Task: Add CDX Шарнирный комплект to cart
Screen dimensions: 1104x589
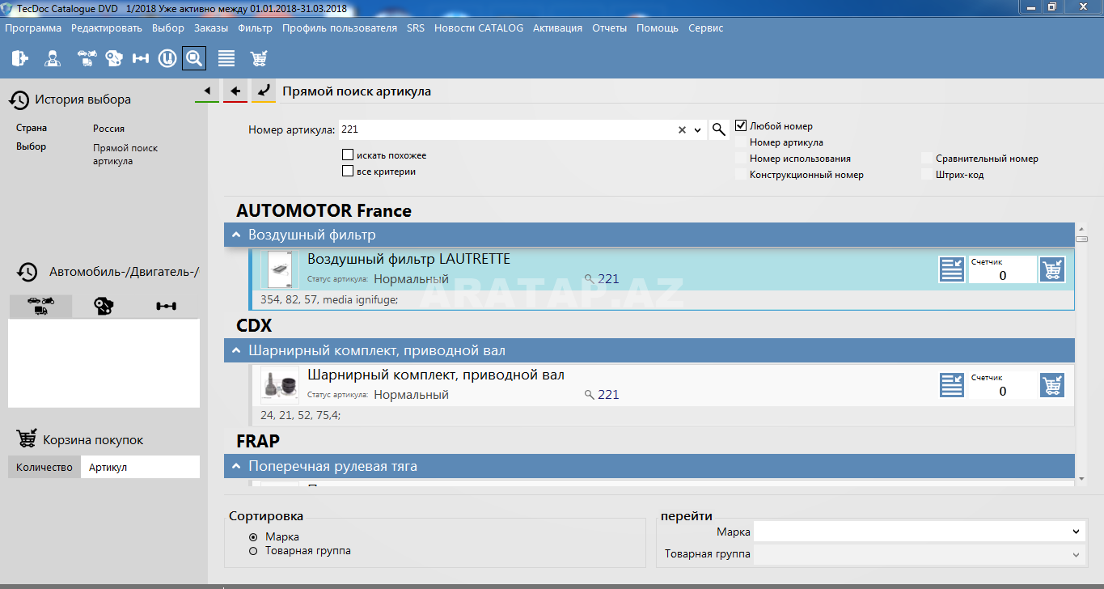Action: pos(1052,384)
